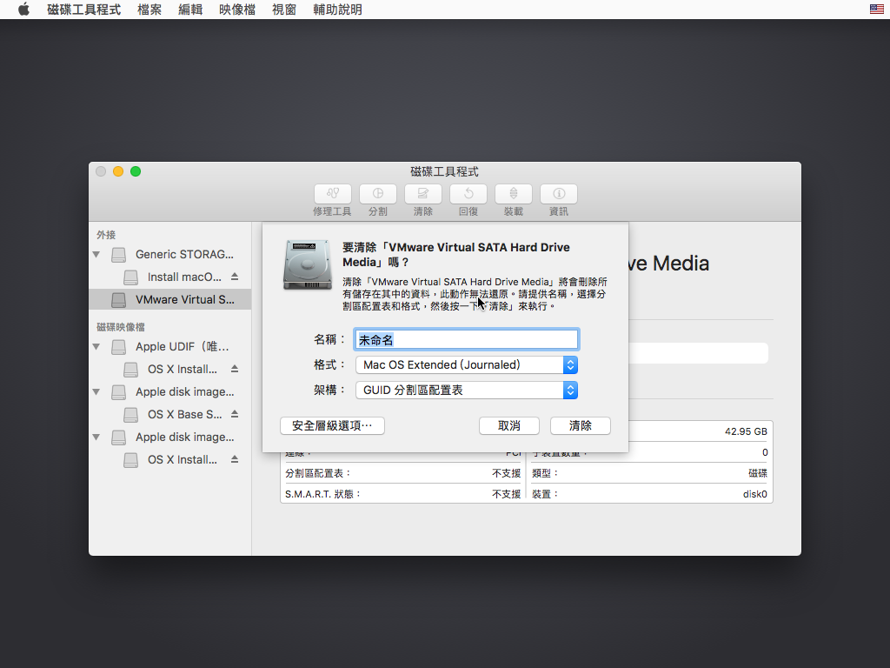Click the 磁碟映像檔 sidebar section header

(x=120, y=327)
